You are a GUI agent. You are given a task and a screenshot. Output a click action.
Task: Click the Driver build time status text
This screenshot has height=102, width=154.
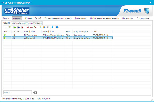point(26,99)
